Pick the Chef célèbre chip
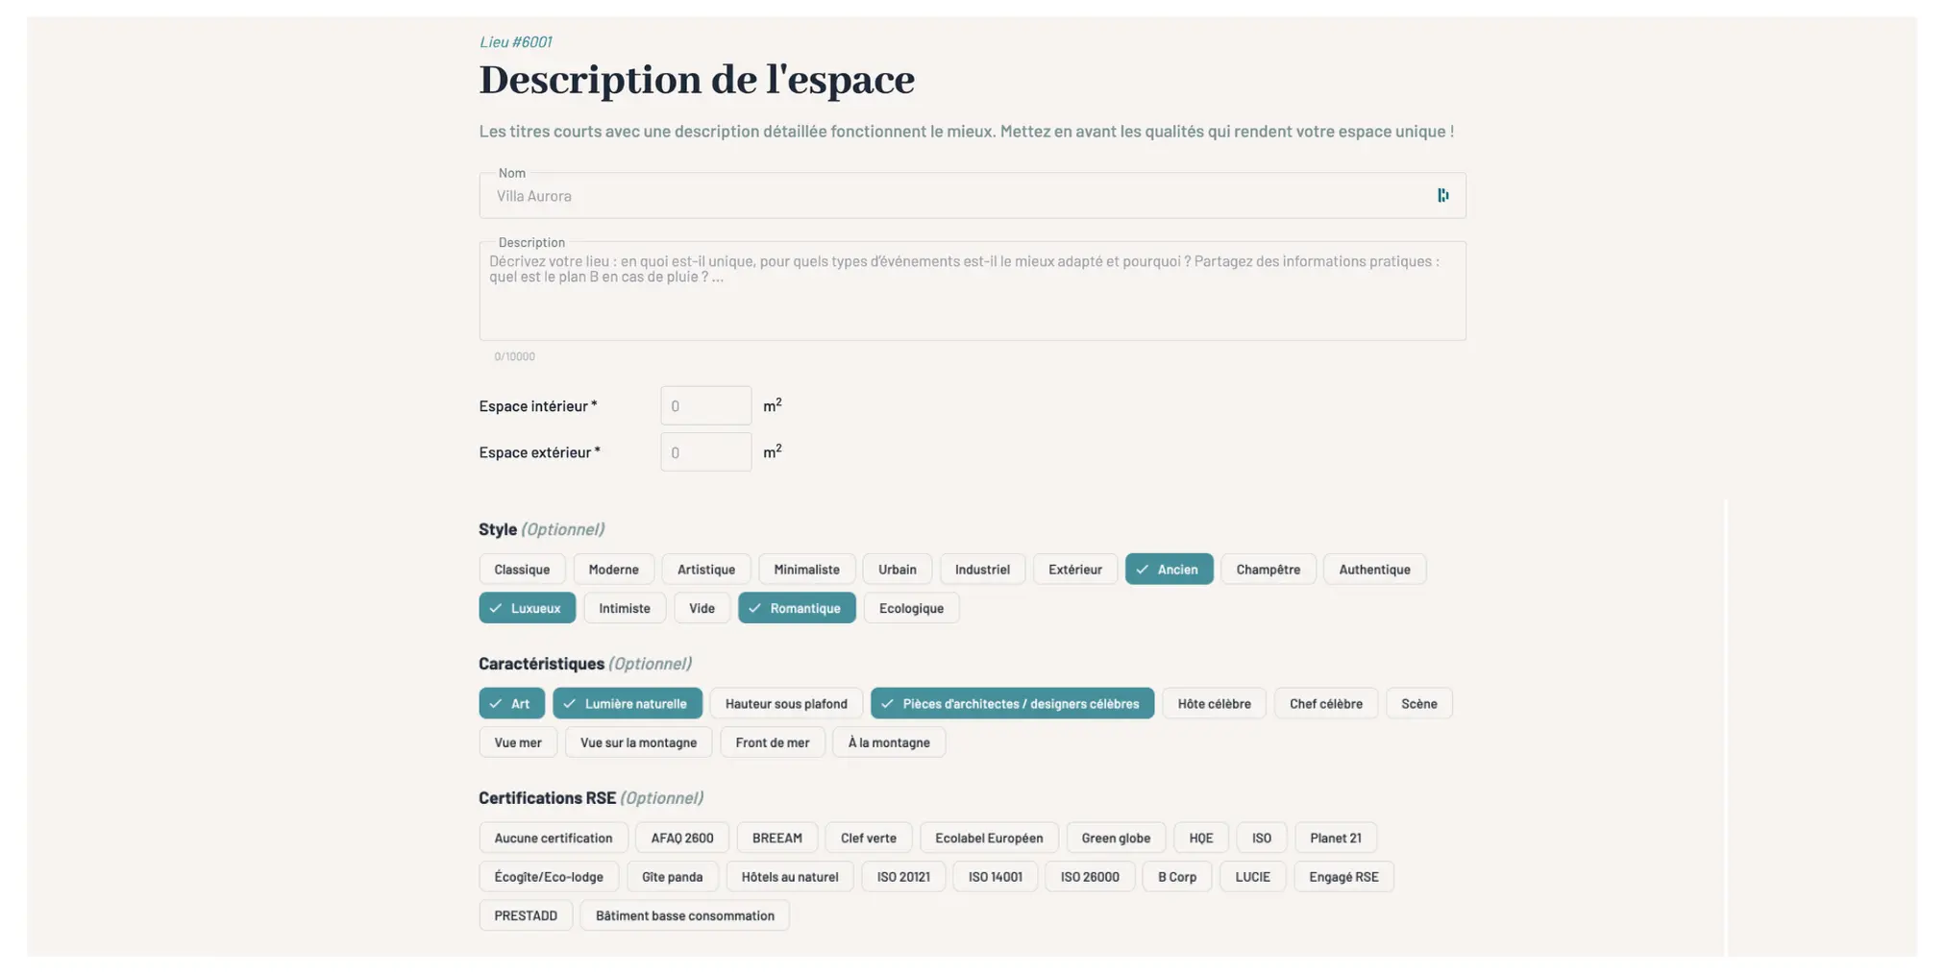 (x=1325, y=703)
